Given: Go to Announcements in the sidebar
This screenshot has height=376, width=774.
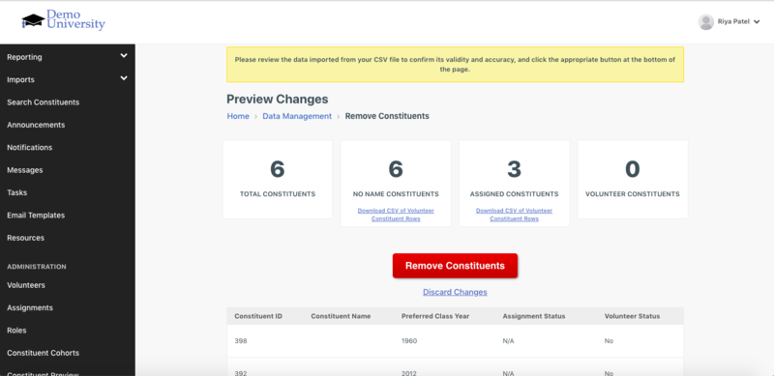Looking at the screenshot, I should (36, 126).
